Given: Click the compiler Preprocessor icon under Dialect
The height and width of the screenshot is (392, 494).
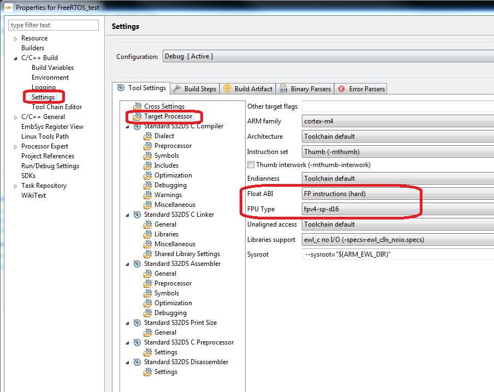Looking at the screenshot, I should click(147, 146).
